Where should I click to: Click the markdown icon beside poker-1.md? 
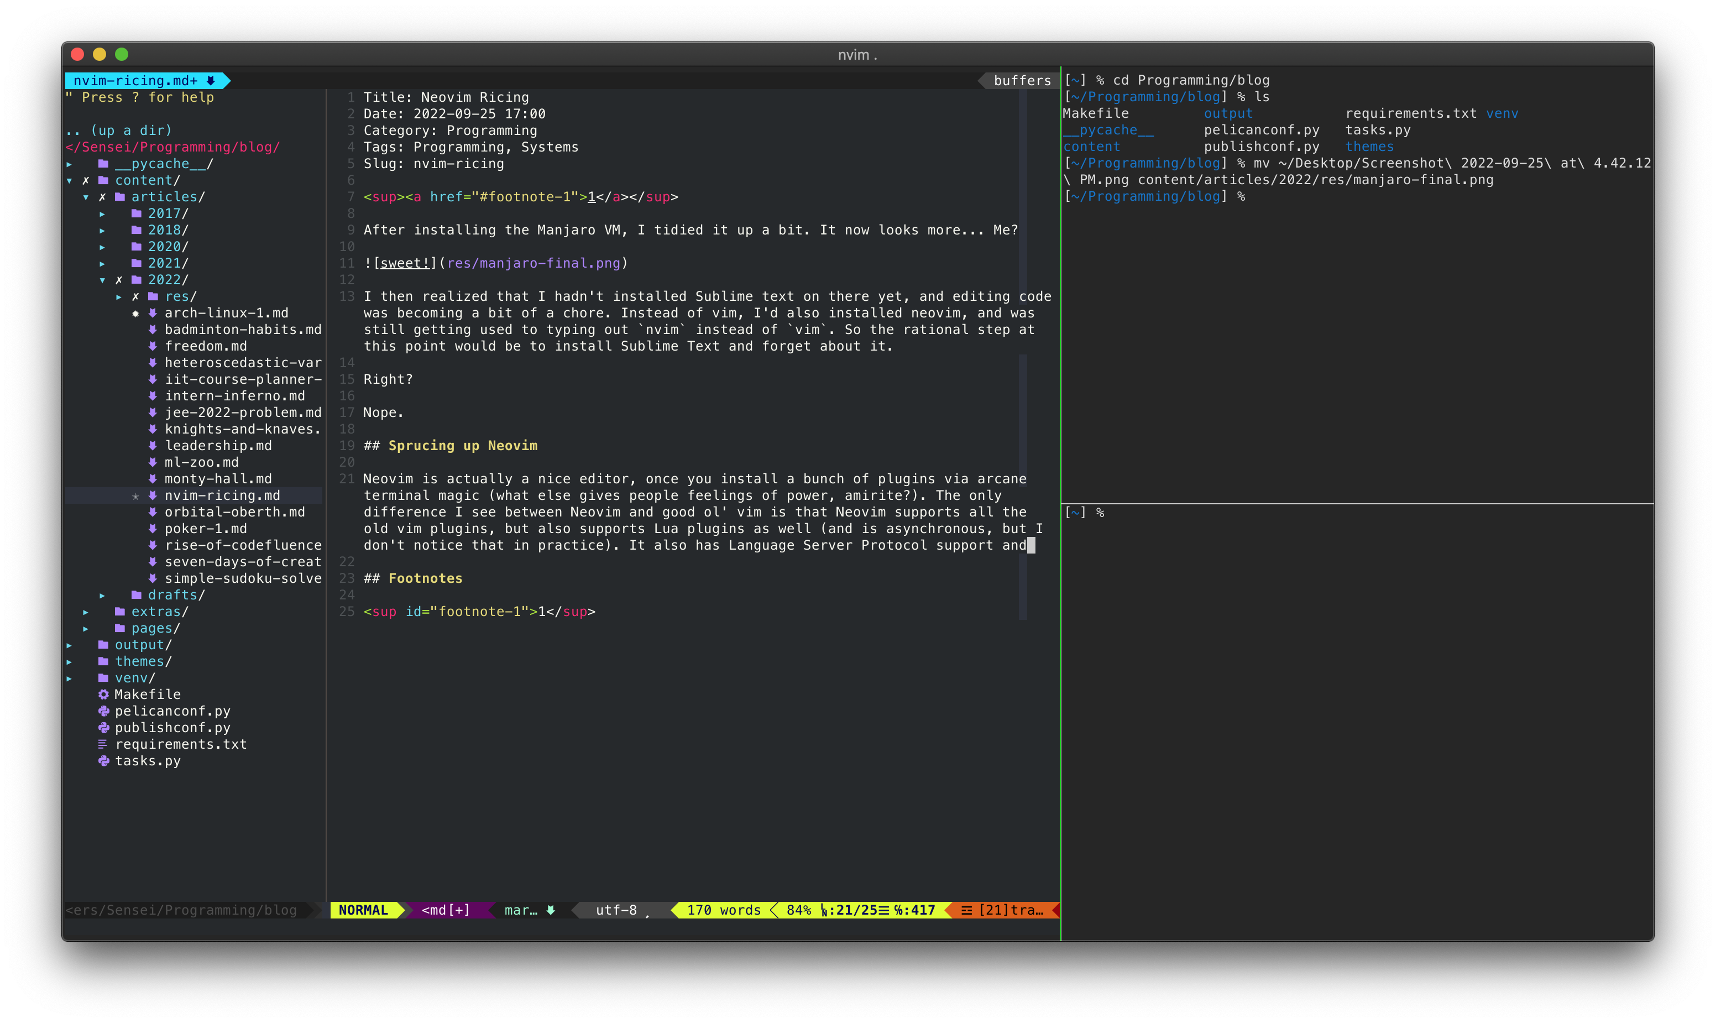153,528
